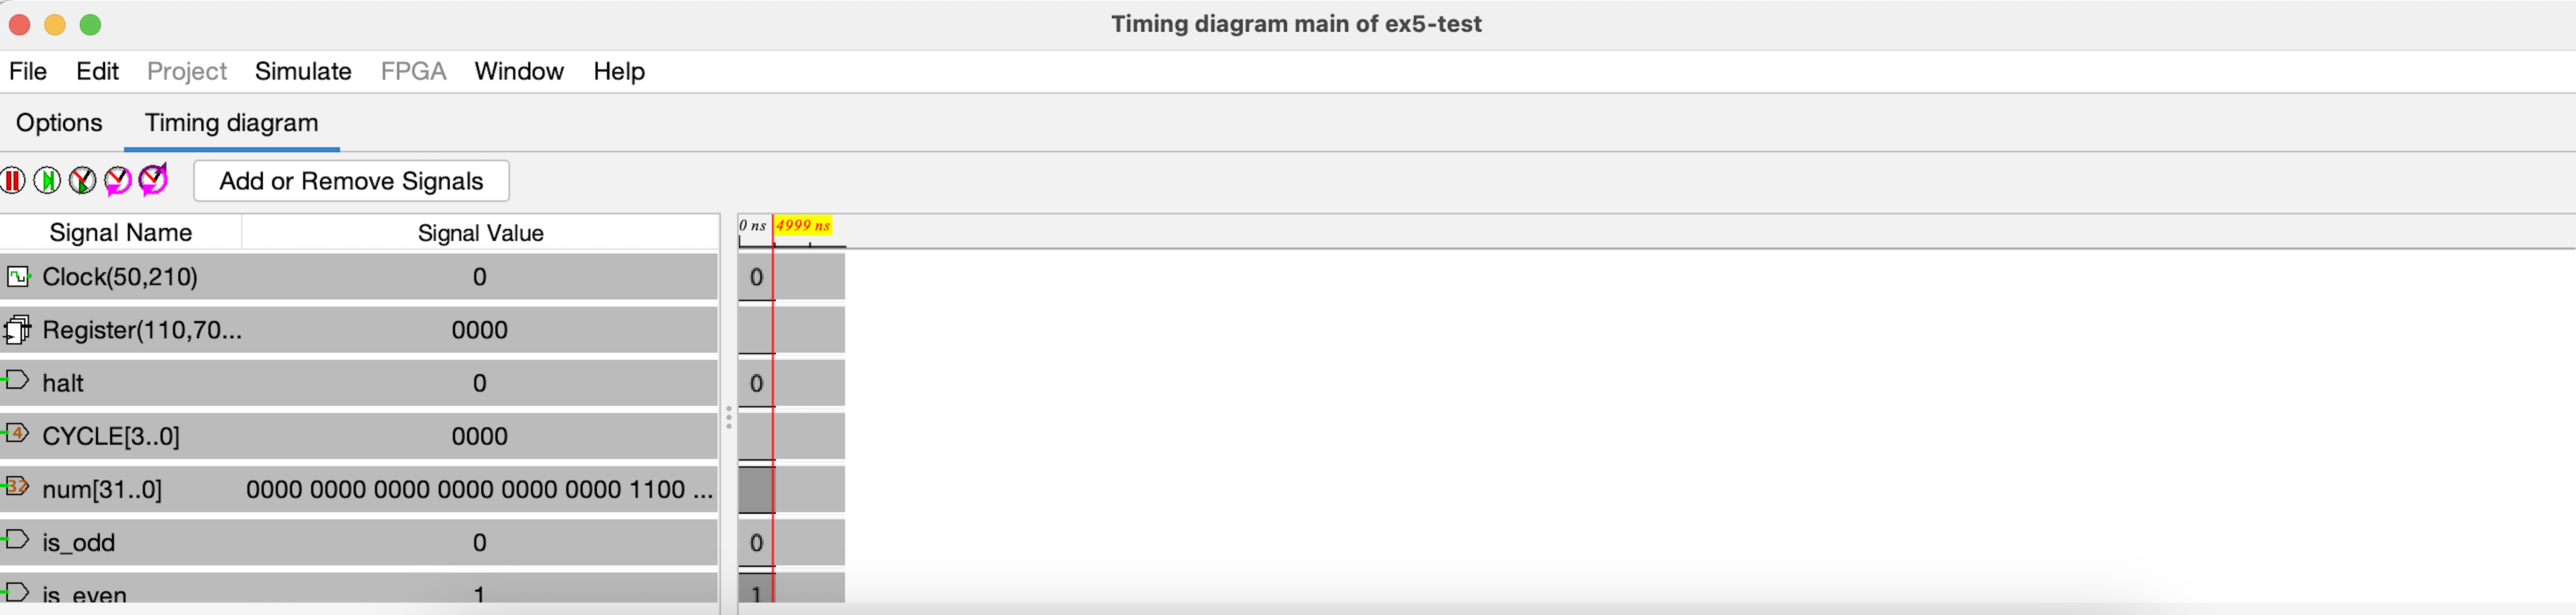Image resolution: width=2576 pixels, height=615 pixels.
Task: Click the Register signal icon
Action: coord(17,330)
